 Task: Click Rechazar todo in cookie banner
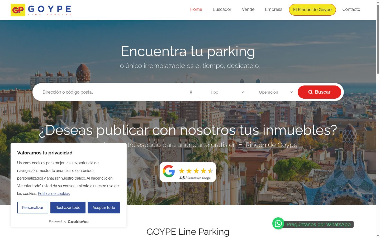(68, 208)
